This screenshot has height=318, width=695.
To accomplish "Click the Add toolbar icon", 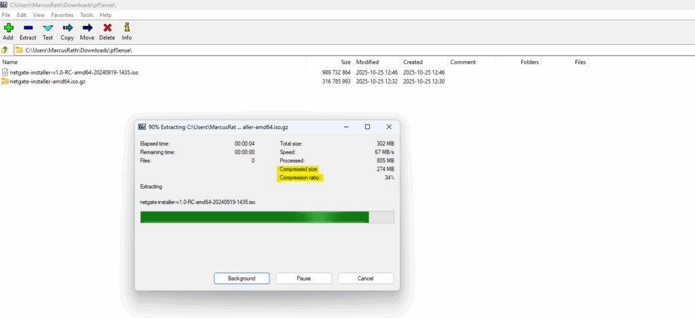I will point(7,27).
